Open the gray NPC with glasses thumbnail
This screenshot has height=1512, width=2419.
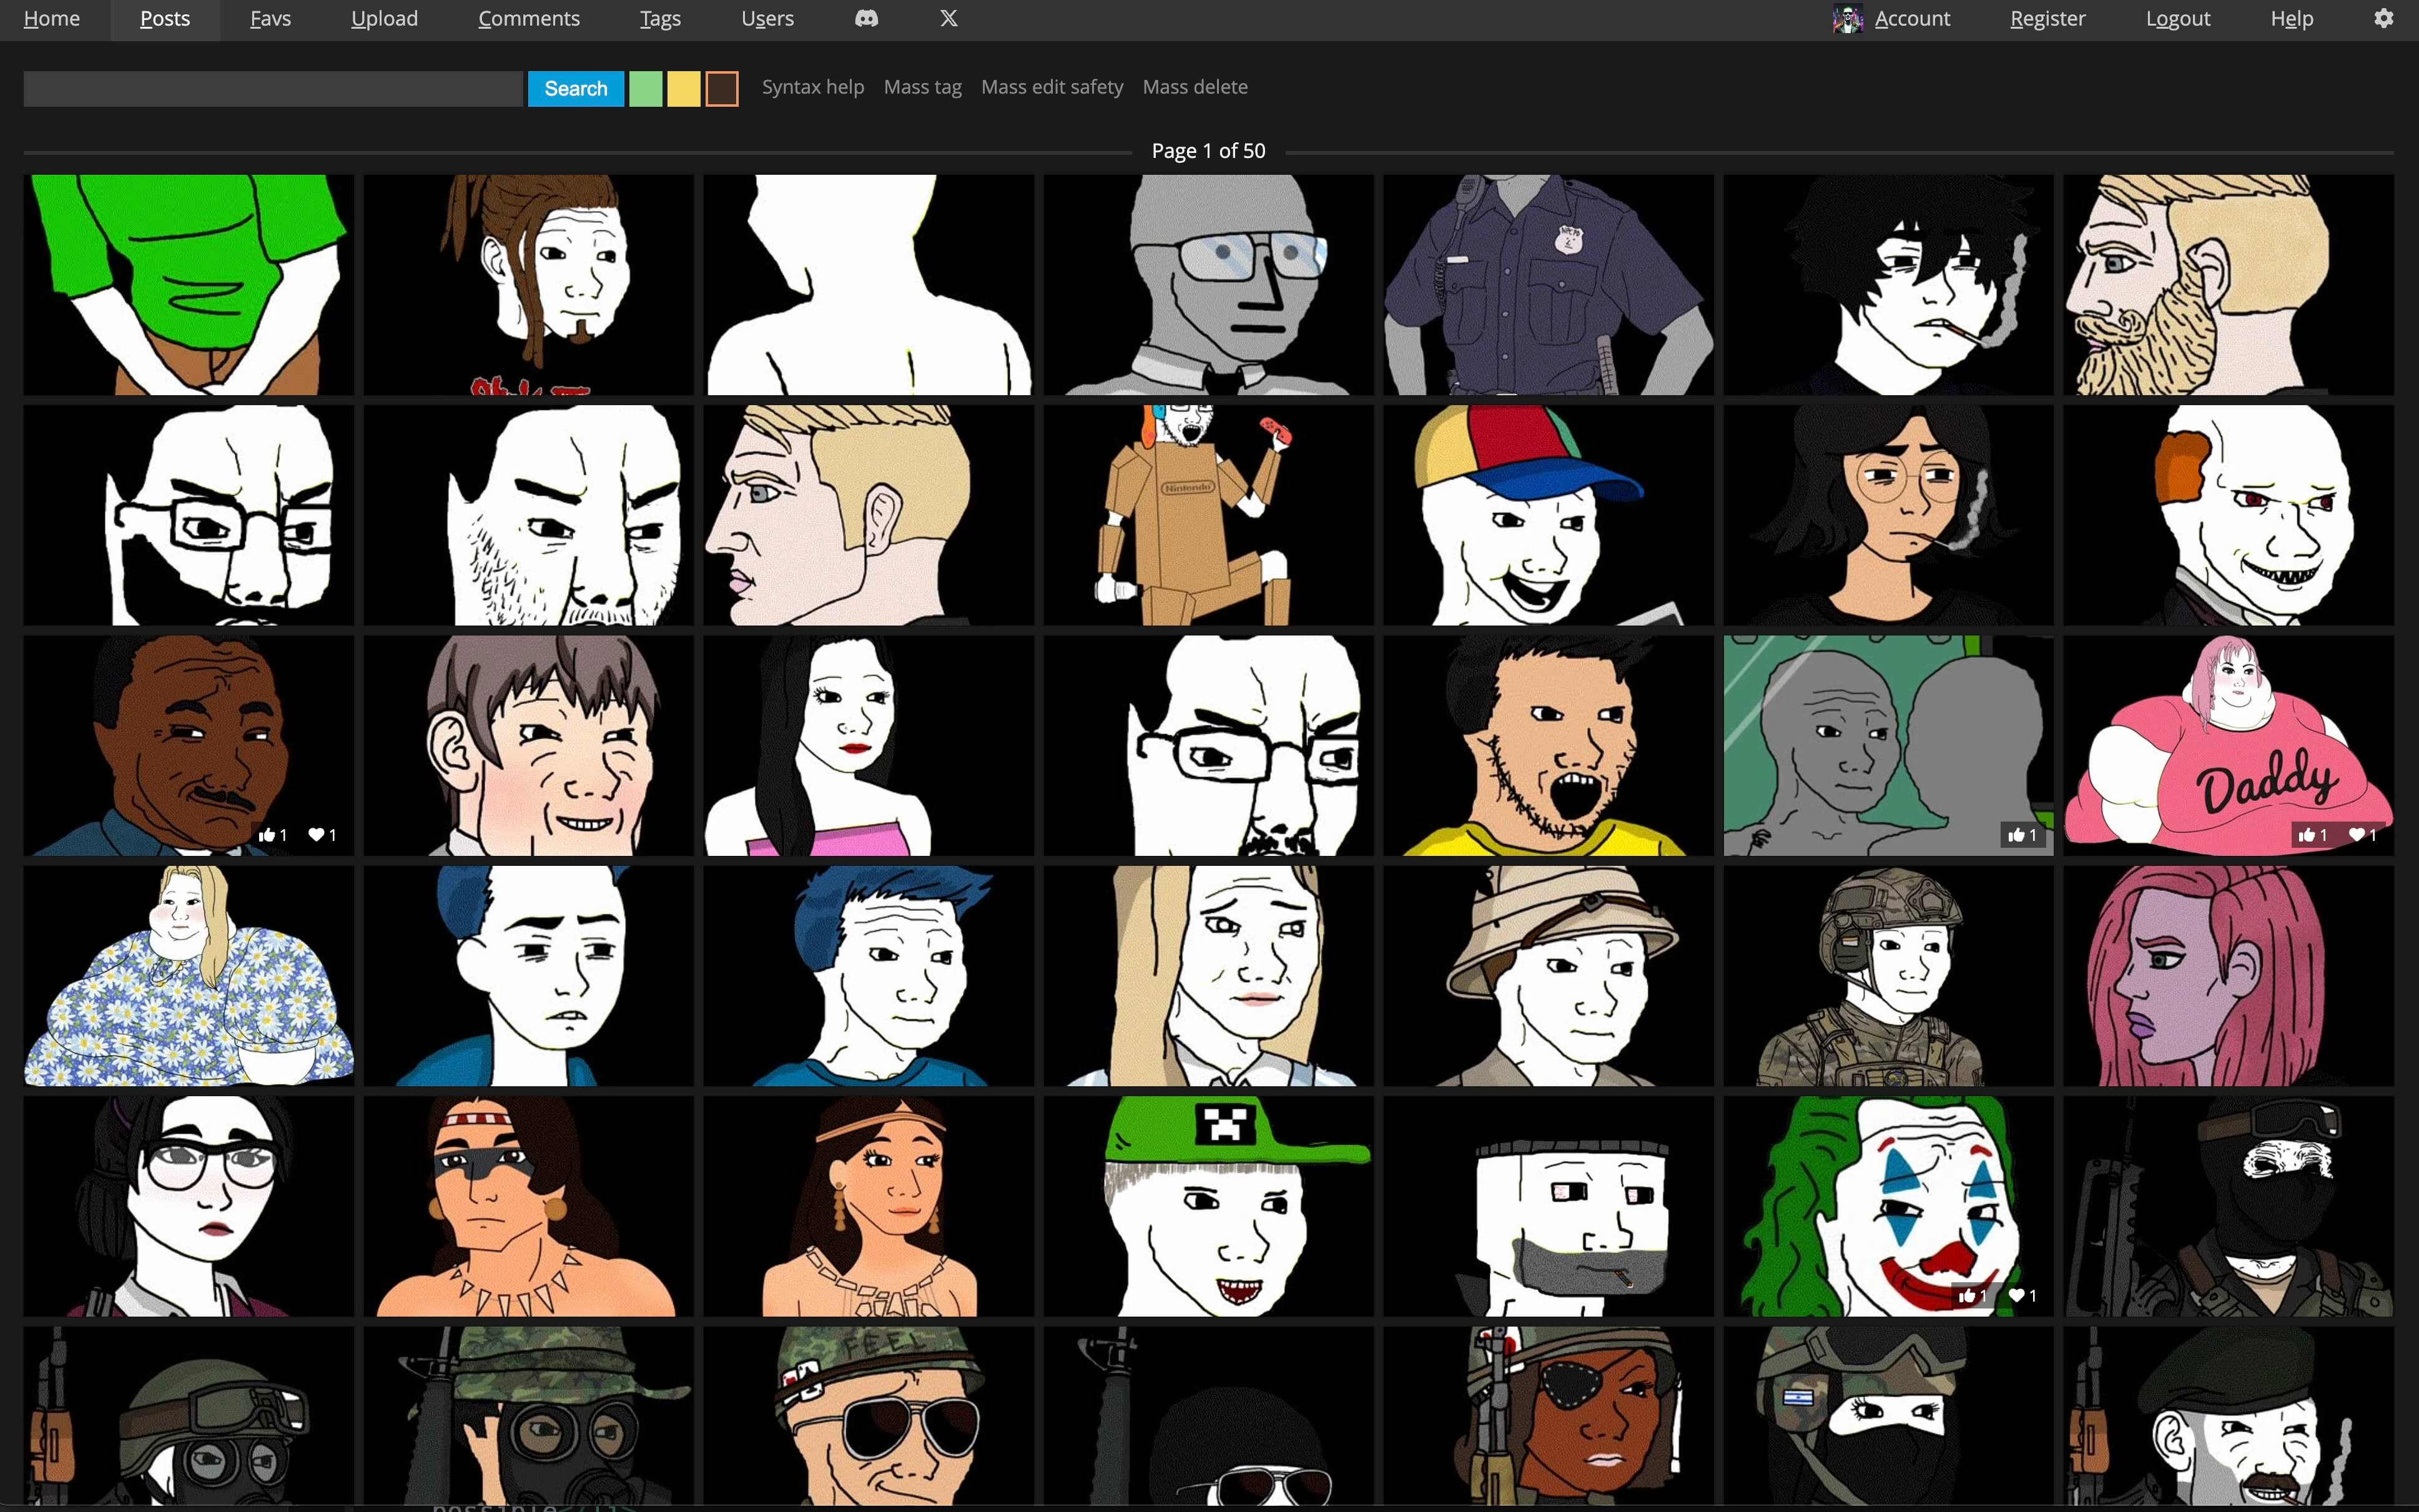tap(1208, 285)
